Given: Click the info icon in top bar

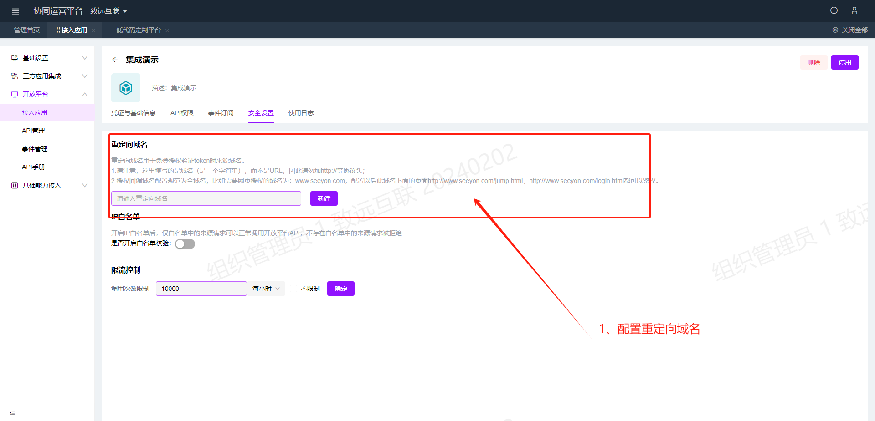Looking at the screenshot, I should click(834, 10).
